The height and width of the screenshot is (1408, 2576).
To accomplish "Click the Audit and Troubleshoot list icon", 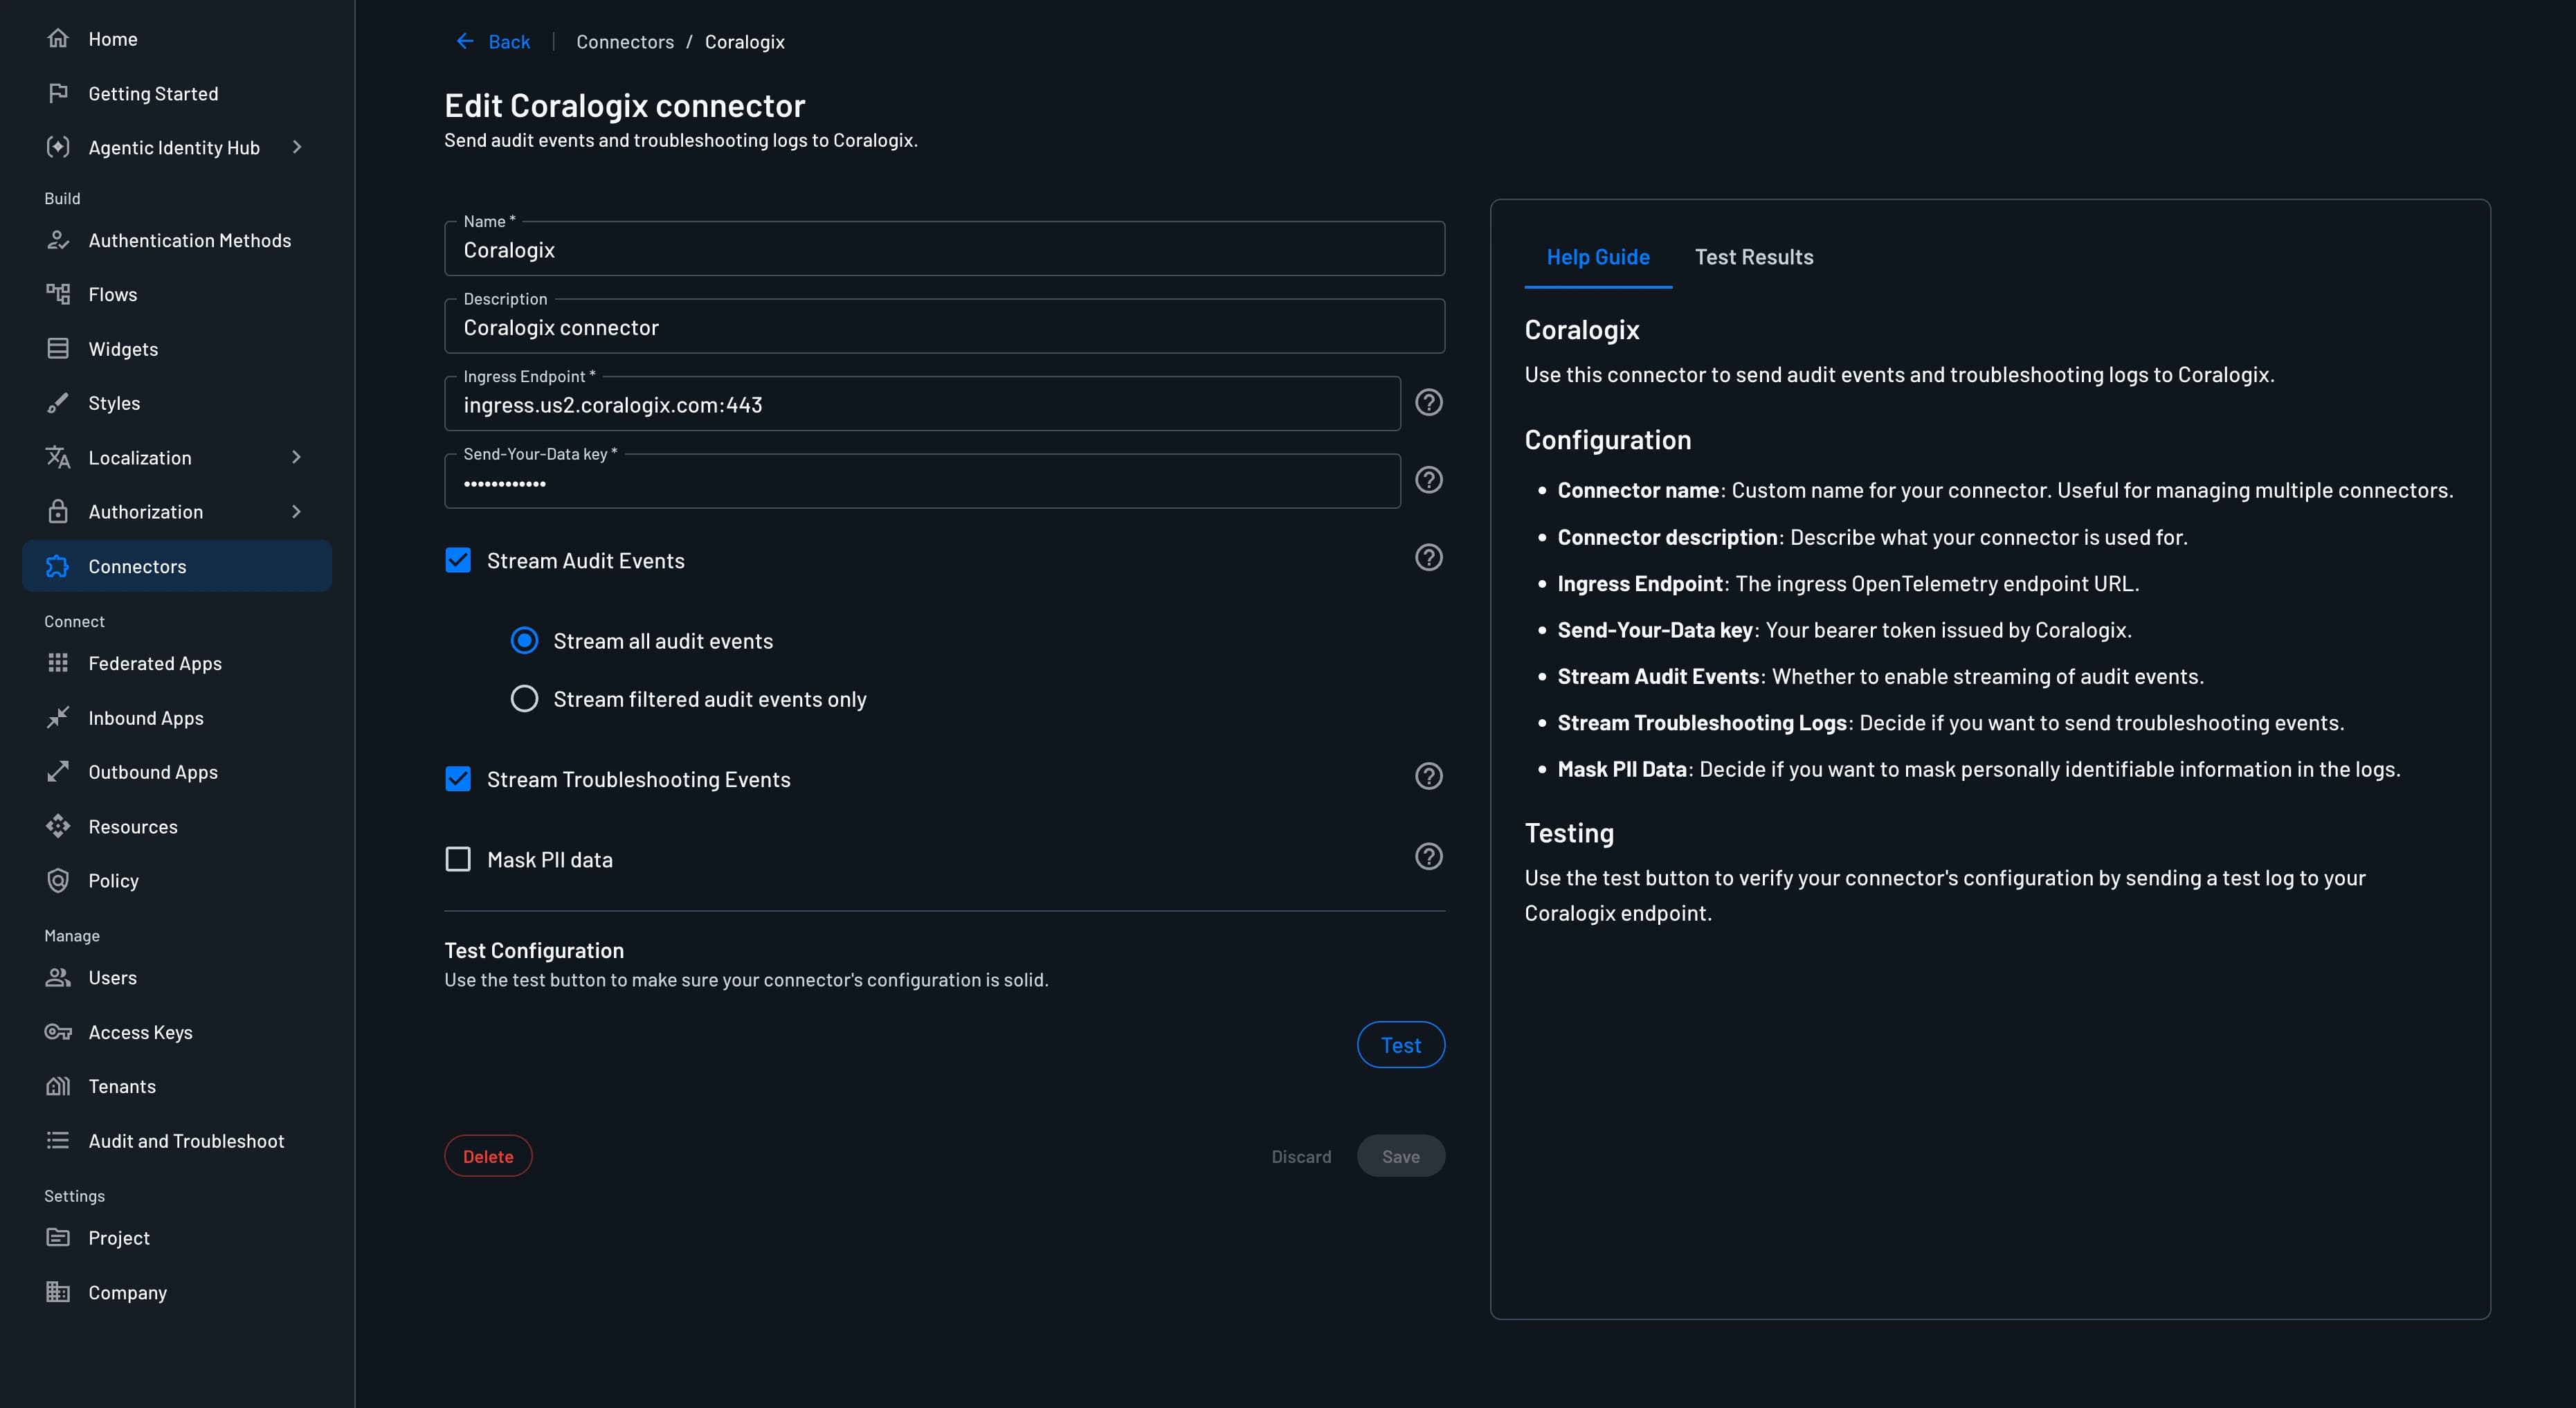I will [58, 1140].
